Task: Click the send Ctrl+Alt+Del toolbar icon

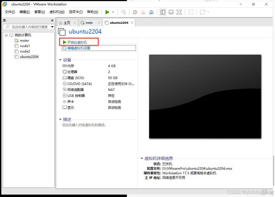Action: pos(123,12)
